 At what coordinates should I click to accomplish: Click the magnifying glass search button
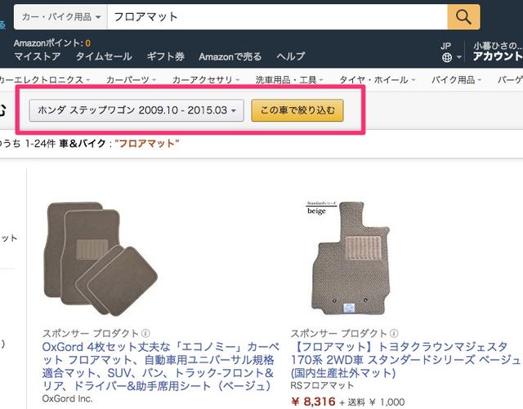click(463, 16)
